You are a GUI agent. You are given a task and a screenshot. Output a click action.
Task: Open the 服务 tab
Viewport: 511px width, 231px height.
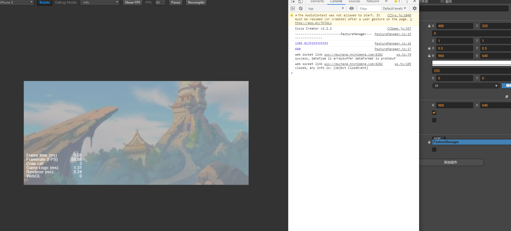(x=446, y=2)
